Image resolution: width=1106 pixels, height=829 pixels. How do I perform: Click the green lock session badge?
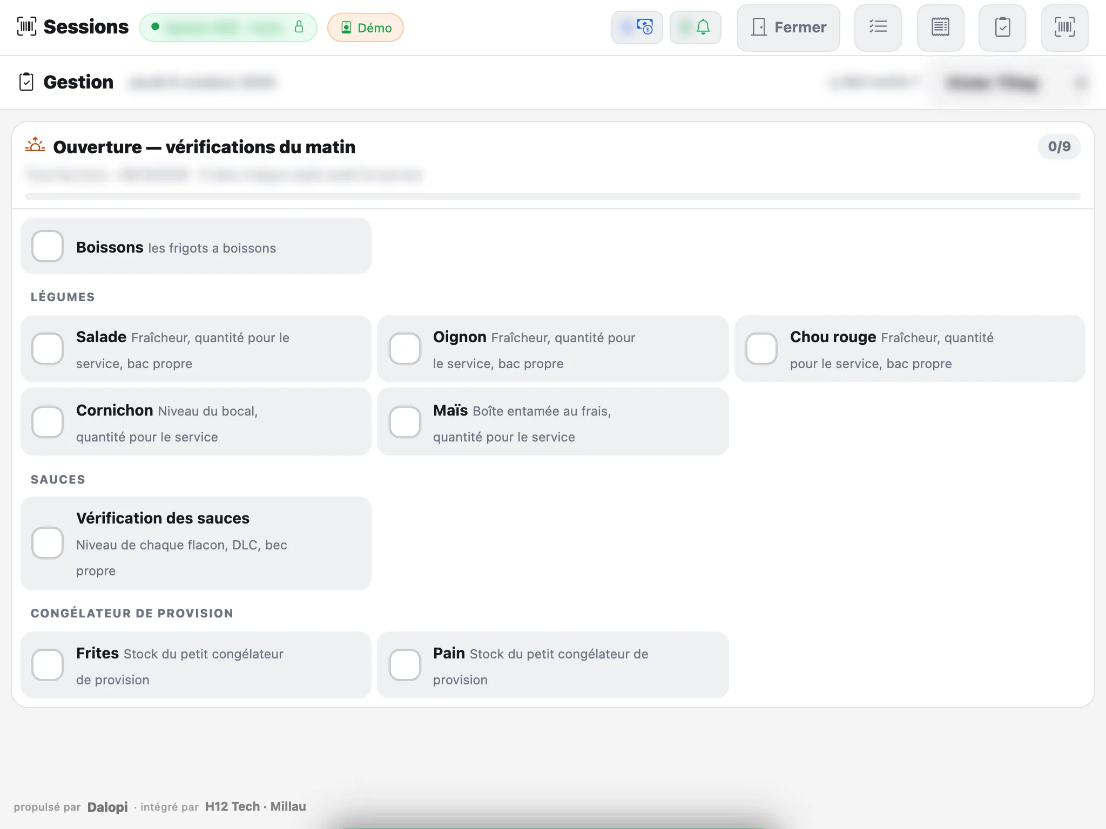[228, 27]
